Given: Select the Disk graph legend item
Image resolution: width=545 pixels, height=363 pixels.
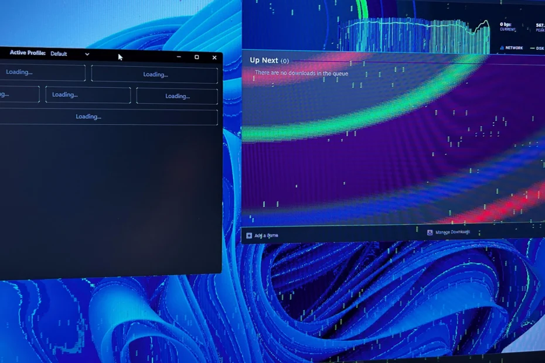Looking at the screenshot, I should (x=537, y=48).
